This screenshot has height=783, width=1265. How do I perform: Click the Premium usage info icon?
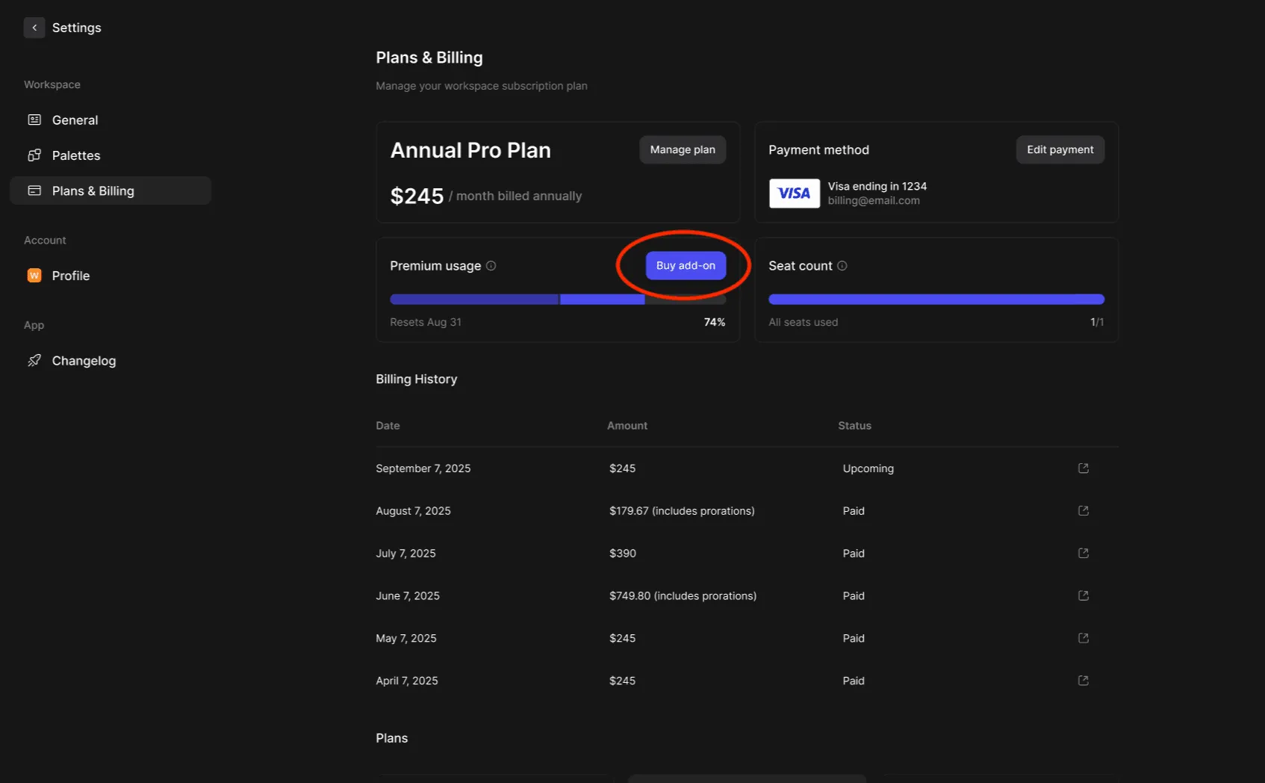tap(491, 266)
